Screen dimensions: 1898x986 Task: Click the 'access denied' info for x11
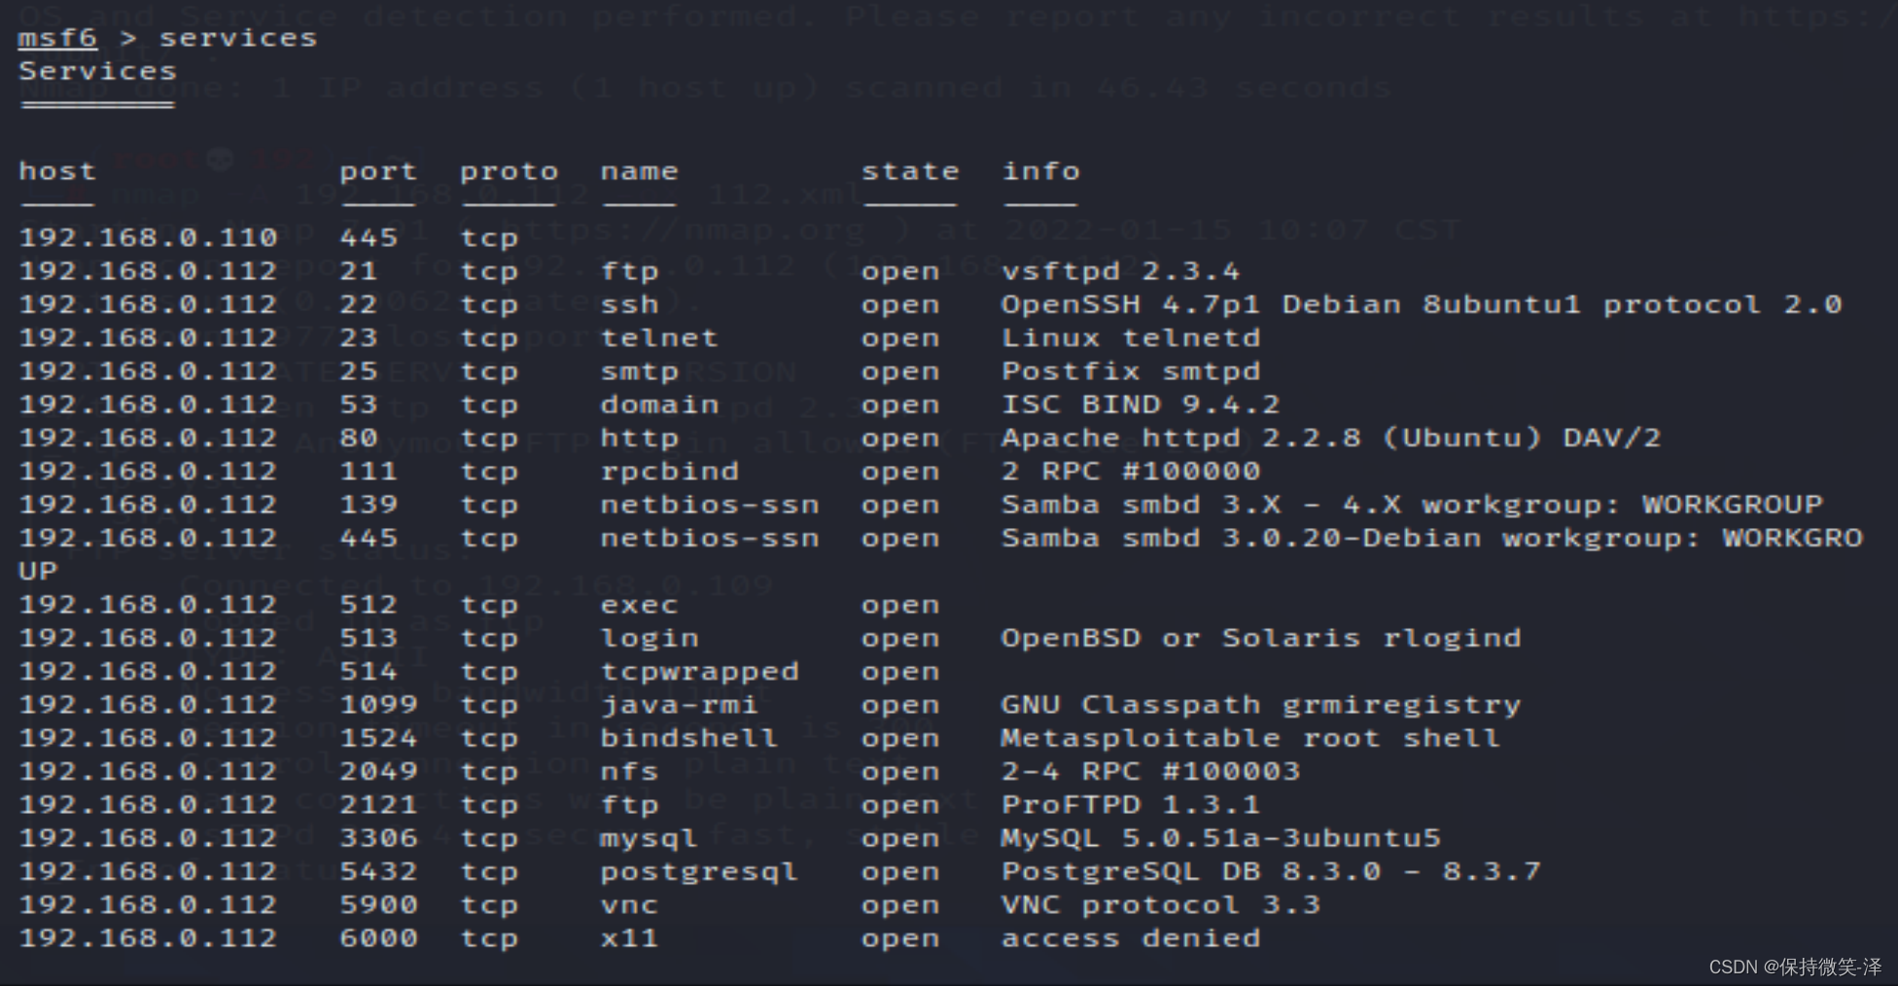coord(1131,938)
